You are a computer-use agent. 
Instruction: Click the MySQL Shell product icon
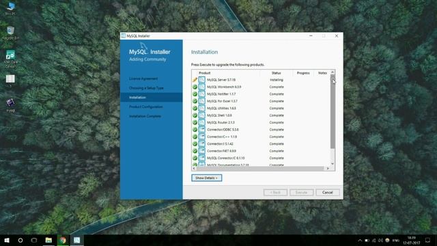click(202, 115)
